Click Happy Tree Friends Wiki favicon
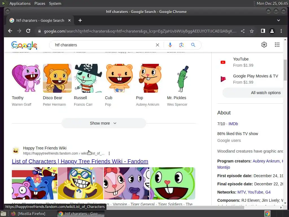 [16, 151]
